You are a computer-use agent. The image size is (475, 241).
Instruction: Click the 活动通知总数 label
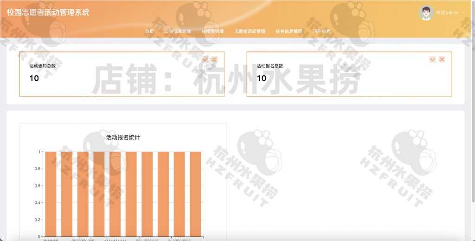42,66
